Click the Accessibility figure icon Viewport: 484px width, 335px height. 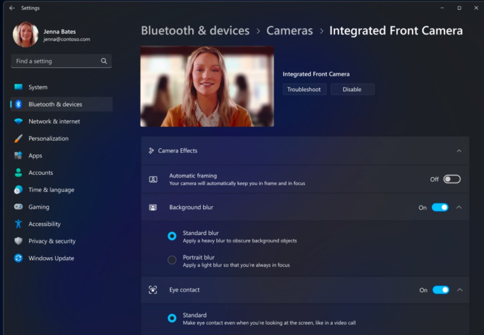click(18, 224)
